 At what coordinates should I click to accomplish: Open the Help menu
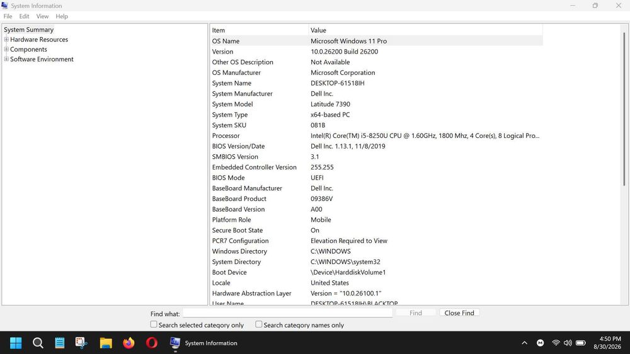(62, 16)
